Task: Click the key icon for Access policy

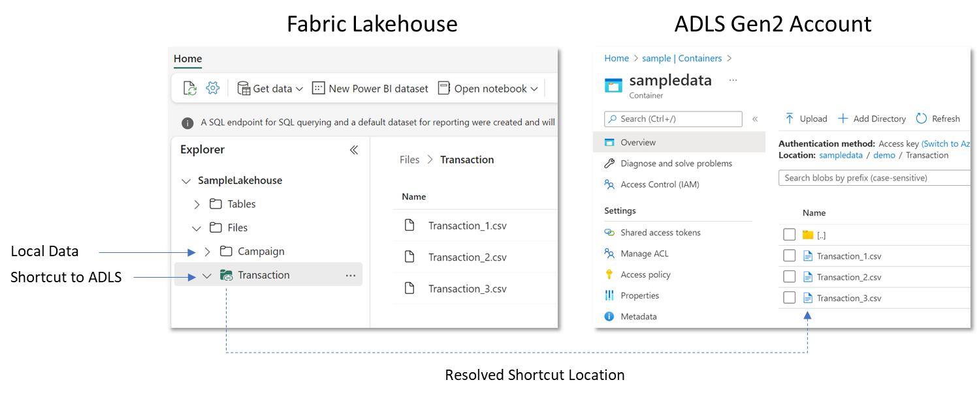Action: pos(609,274)
